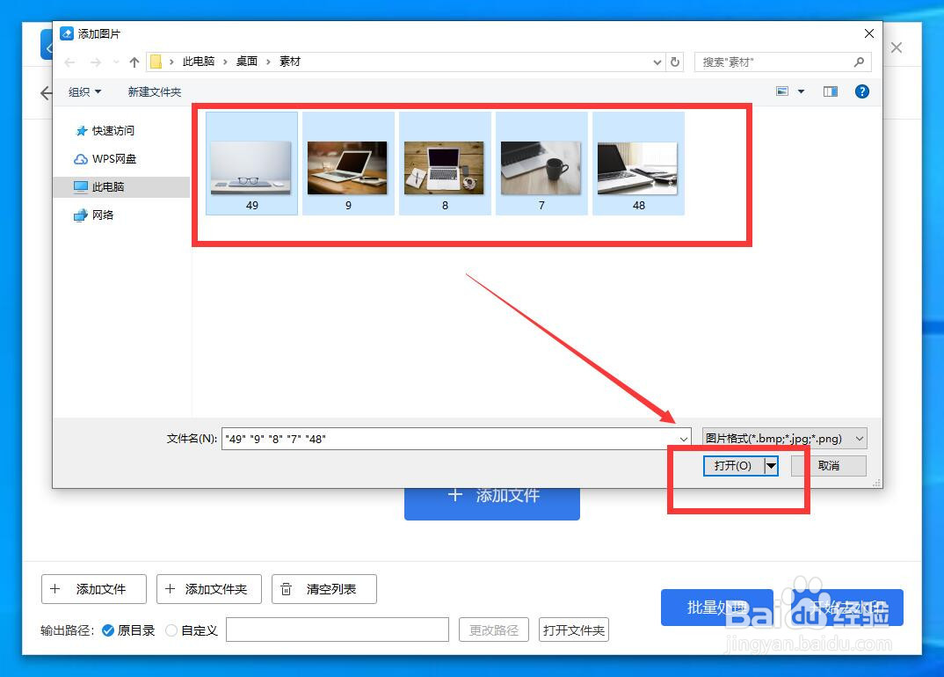Click the 添加文件夹 button
The height and width of the screenshot is (677, 944).
(x=209, y=589)
